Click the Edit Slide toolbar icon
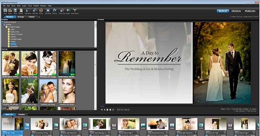260x136 pixels. 48,11
